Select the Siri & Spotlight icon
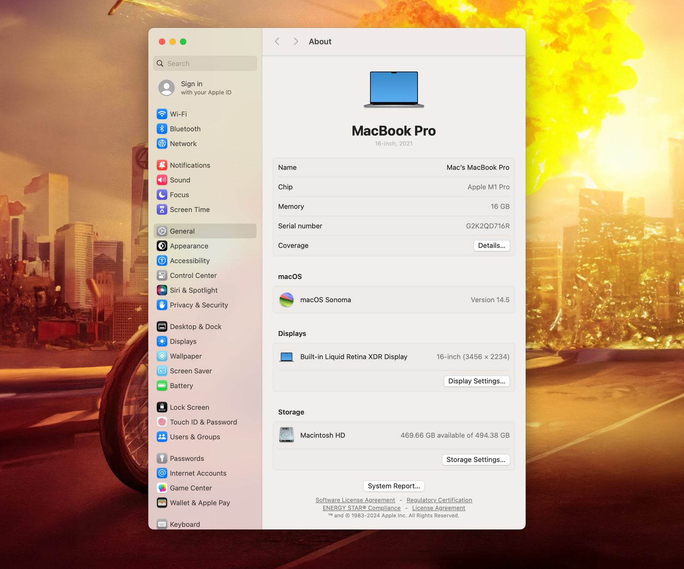 [162, 290]
